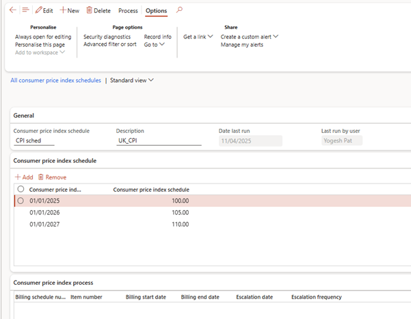411x319 pixels.
Task: Open Security diagnostics
Action: tap(107, 37)
